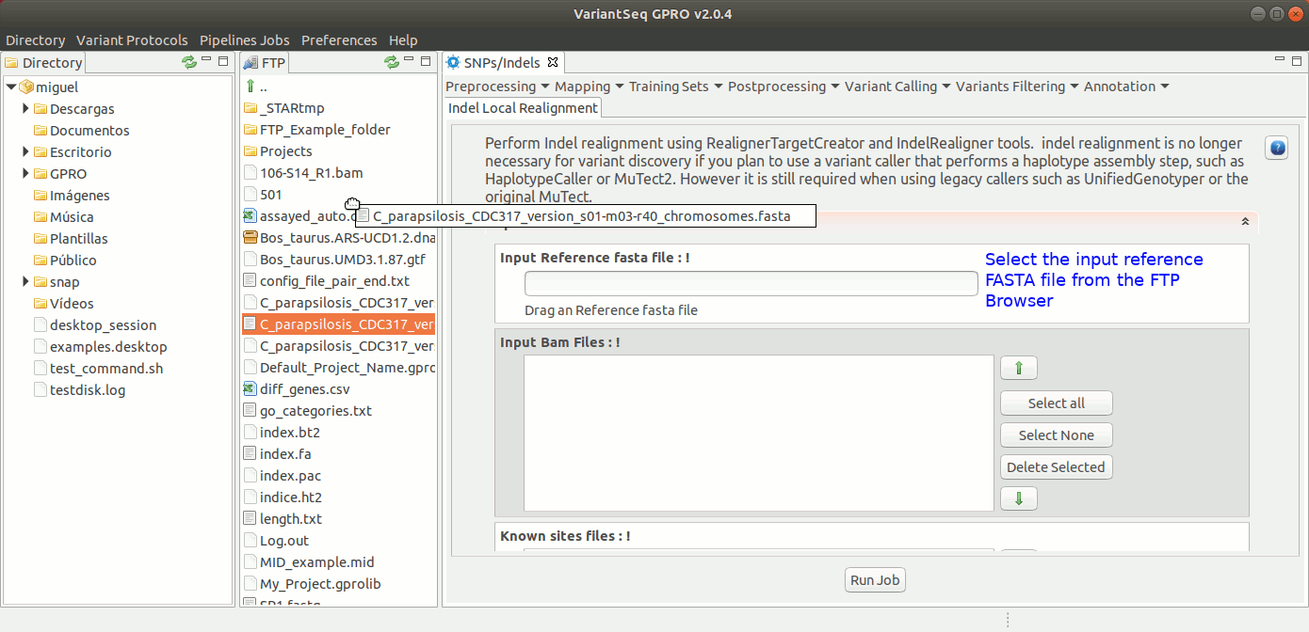Select the Indel Local Realignment tab
The height and width of the screenshot is (632, 1309).
click(523, 108)
